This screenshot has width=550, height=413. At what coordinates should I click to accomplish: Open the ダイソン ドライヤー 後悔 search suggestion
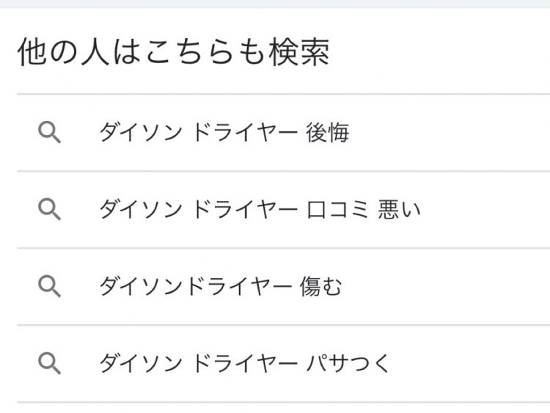pos(283,133)
